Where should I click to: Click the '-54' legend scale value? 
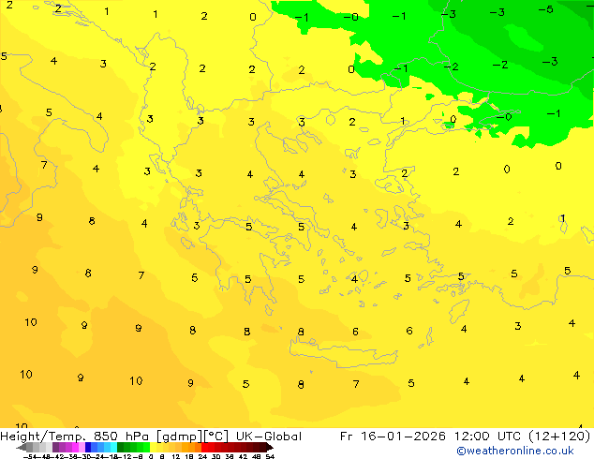point(30,456)
